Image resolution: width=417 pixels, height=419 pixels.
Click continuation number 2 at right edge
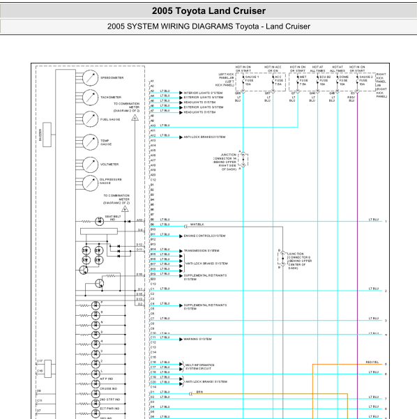pos(386,291)
